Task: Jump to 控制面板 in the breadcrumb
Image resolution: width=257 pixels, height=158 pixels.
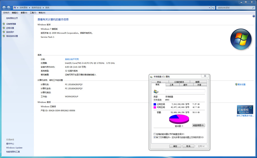Action: [24, 8]
